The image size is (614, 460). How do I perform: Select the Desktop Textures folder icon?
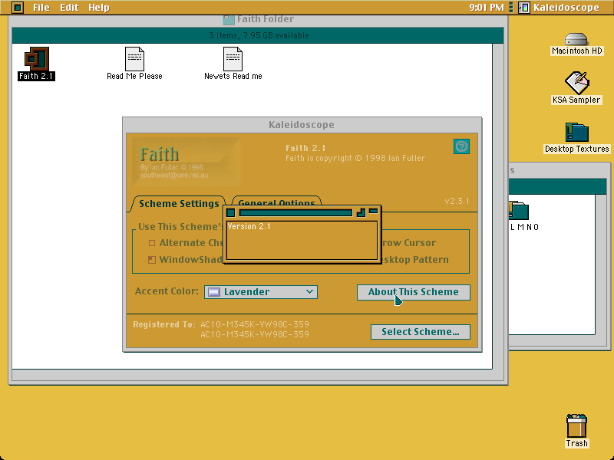pyautogui.click(x=577, y=132)
